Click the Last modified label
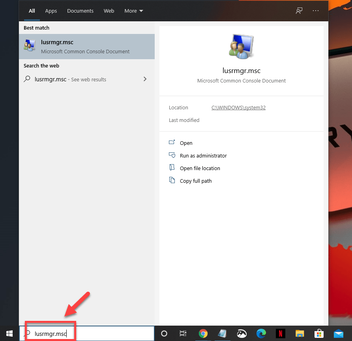The image size is (352, 341). [x=184, y=120]
